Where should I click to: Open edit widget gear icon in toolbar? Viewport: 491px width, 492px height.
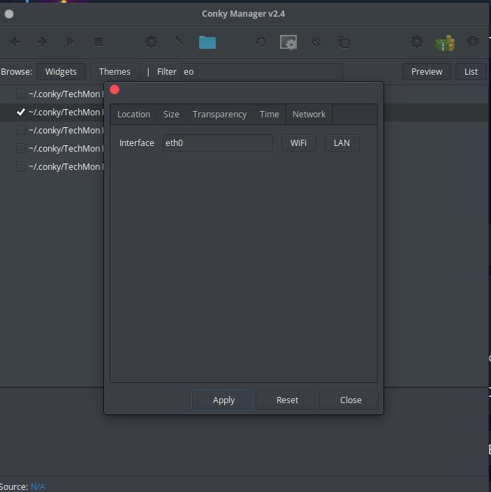coord(151,42)
